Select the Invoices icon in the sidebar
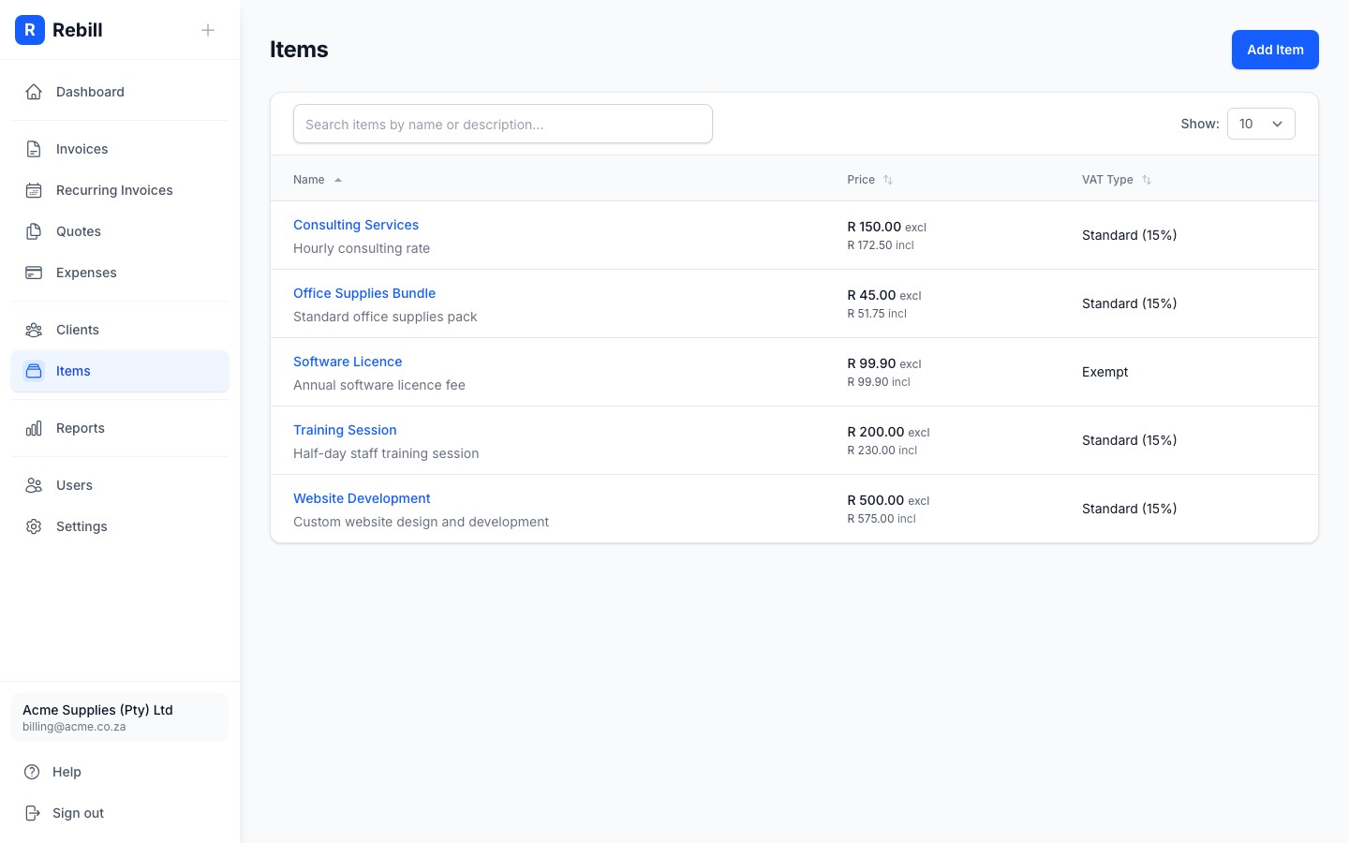Viewport: 1349px width, 843px height. 34,148
